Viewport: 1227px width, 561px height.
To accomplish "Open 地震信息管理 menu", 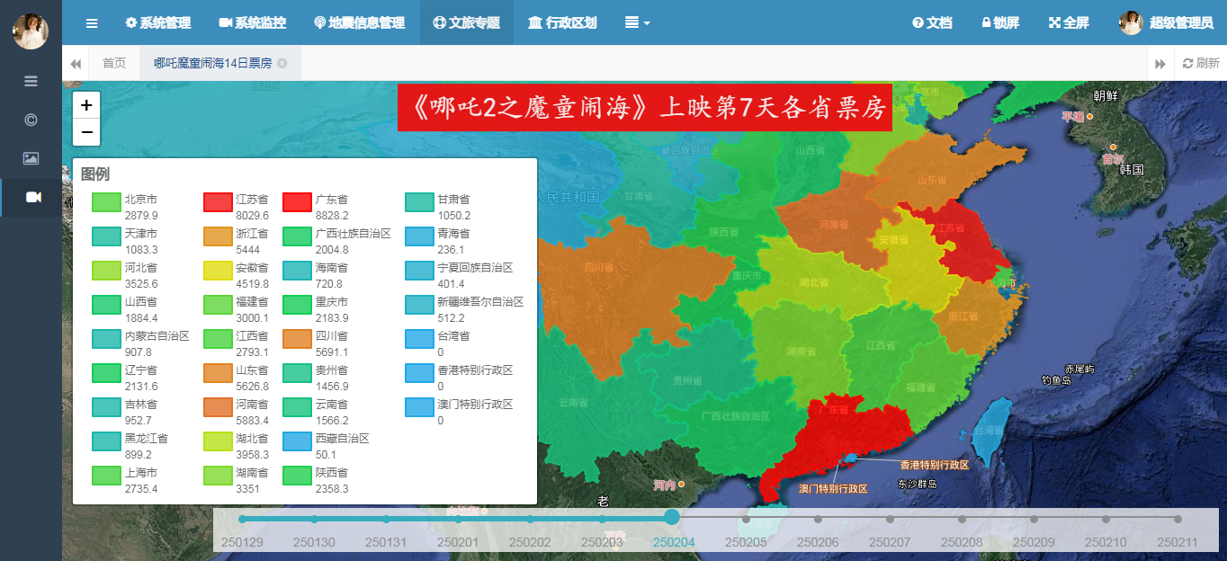I will pyautogui.click(x=359, y=22).
